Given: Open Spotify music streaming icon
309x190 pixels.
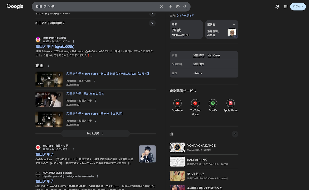Looking at the screenshot, I should point(213,103).
